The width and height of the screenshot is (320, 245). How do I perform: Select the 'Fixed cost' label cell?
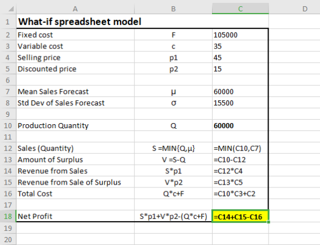75,35
